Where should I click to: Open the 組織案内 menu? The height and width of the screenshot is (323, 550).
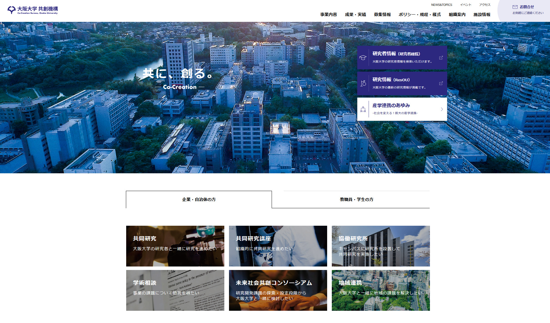457,15
